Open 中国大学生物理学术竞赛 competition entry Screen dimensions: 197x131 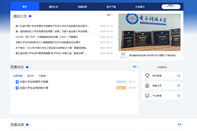click(x=34, y=82)
